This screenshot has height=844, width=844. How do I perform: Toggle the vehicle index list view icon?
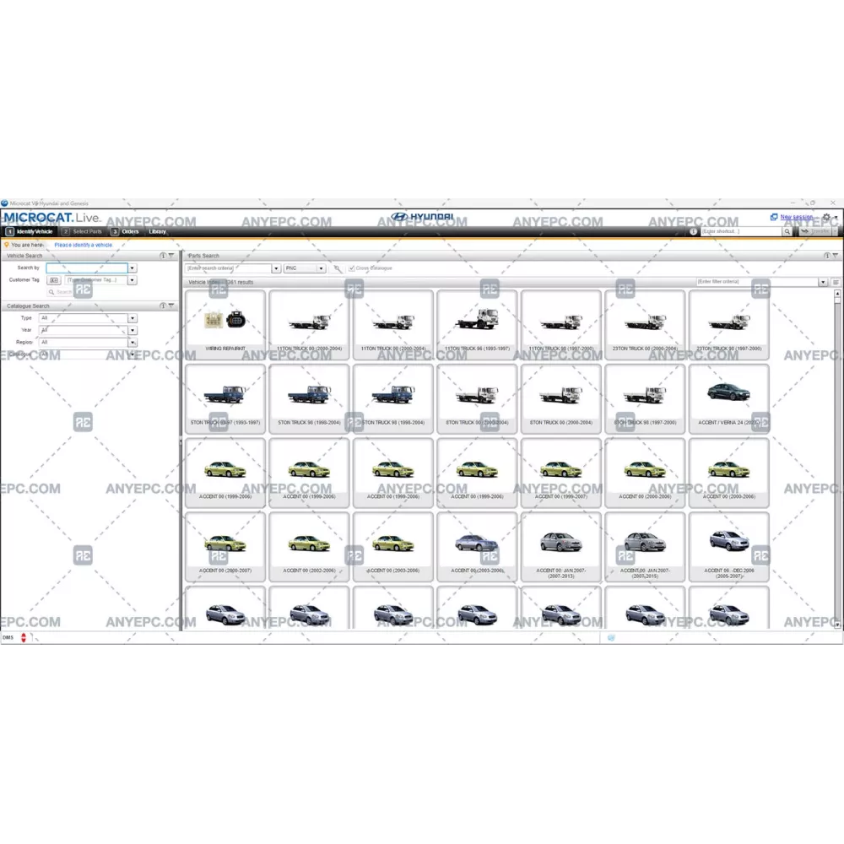[836, 282]
